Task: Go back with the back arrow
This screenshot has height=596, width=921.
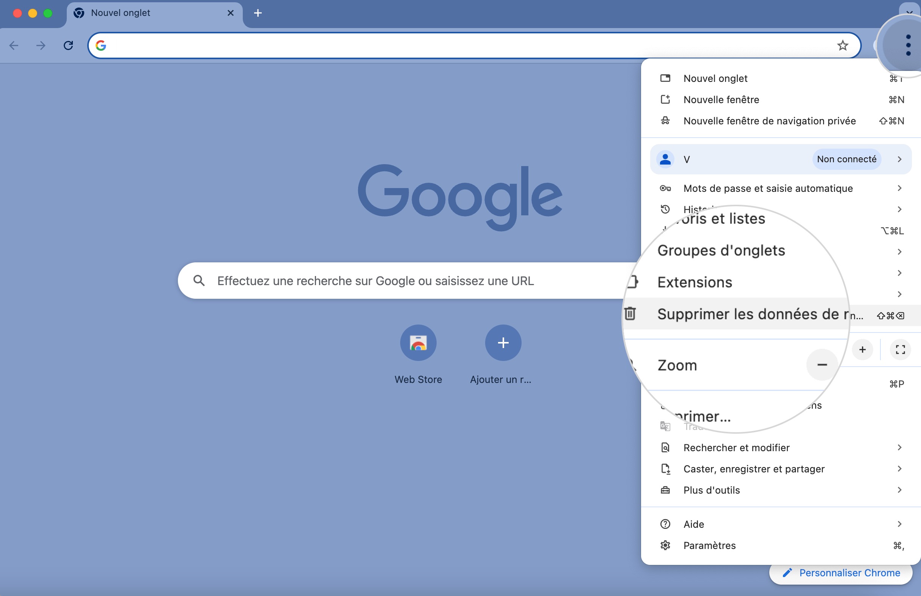Action: (x=14, y=45)
